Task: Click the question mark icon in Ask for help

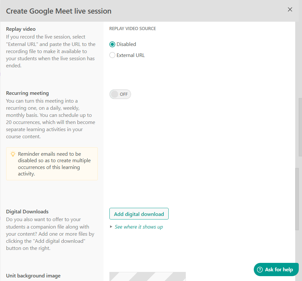Action: point(260,270)
